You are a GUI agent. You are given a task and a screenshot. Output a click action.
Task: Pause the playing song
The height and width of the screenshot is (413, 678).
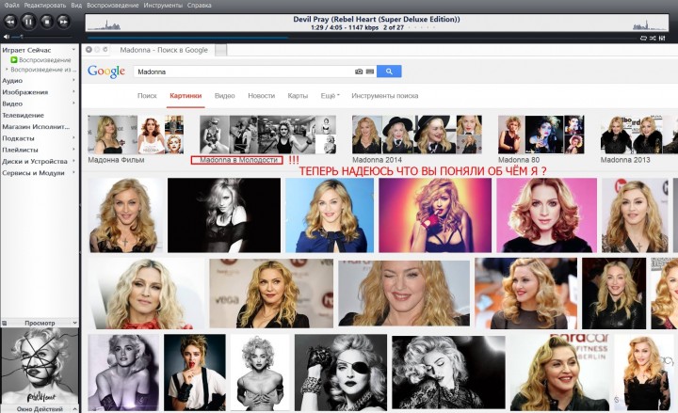28,22
